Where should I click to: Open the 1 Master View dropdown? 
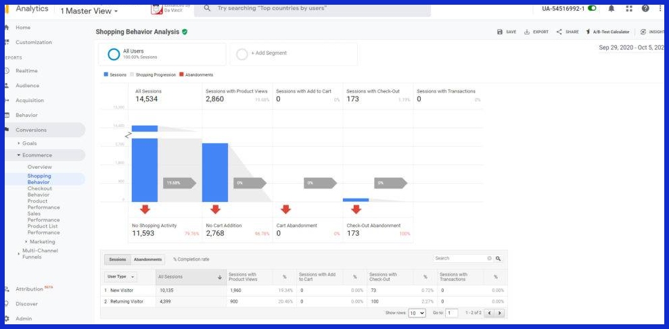click(x=89, y=11)
